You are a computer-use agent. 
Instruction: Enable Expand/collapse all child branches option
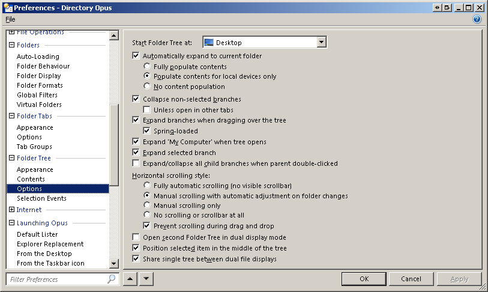tap(136, 163)
